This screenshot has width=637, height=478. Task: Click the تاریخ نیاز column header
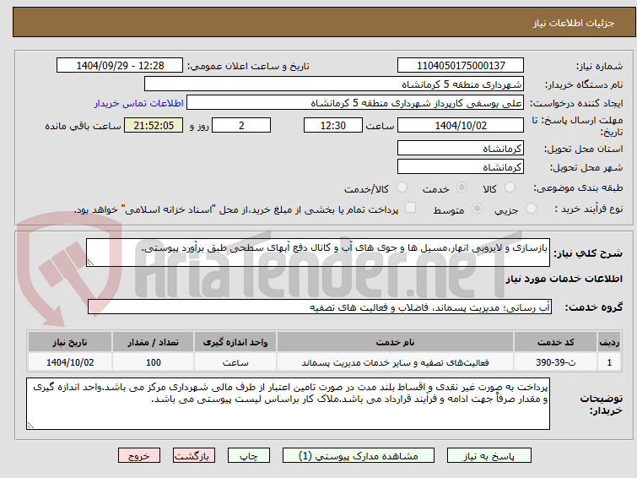click(x=70, y=342)
